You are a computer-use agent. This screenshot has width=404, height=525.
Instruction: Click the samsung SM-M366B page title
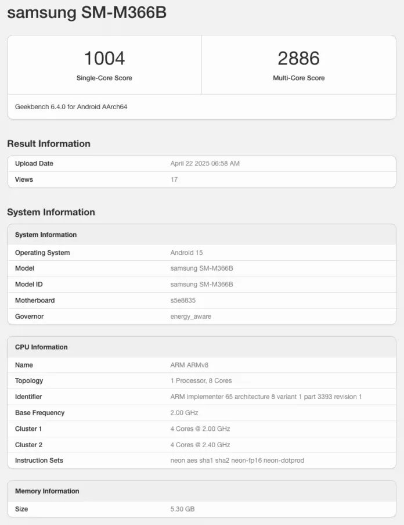click(x=86, y=13)
